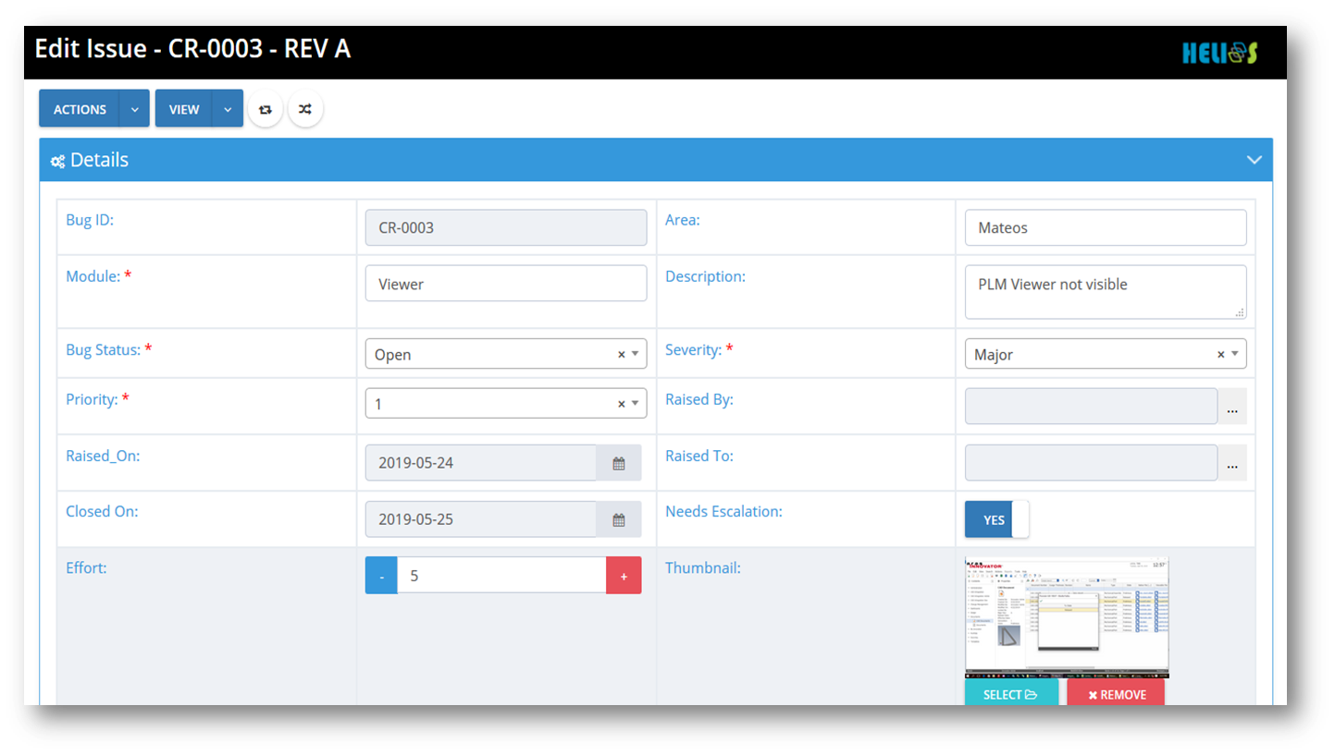Click ellipsis button beside Raised To field

[1231, 463]
